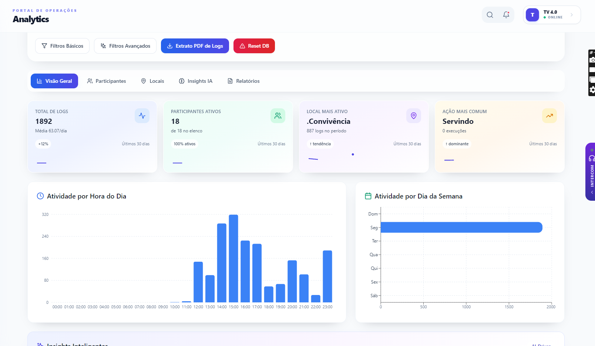Click the purple T user avatar
The width and height of the screenshot is (595, 346).
(532, 15)
